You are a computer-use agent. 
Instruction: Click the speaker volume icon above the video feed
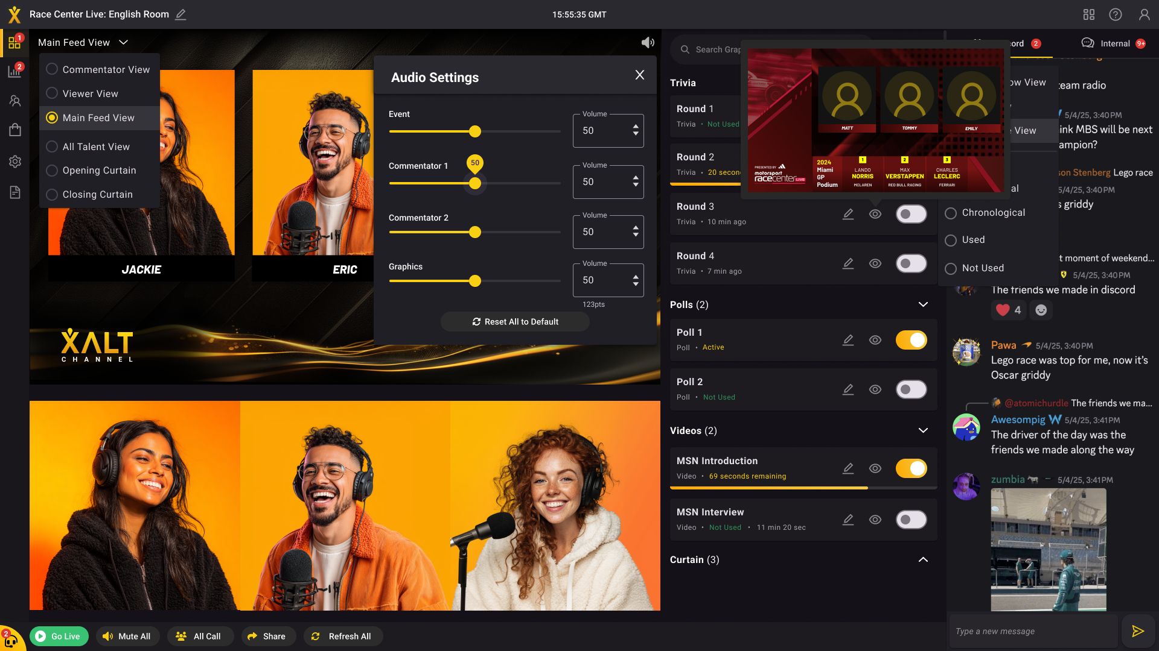[x=648, y=42]
